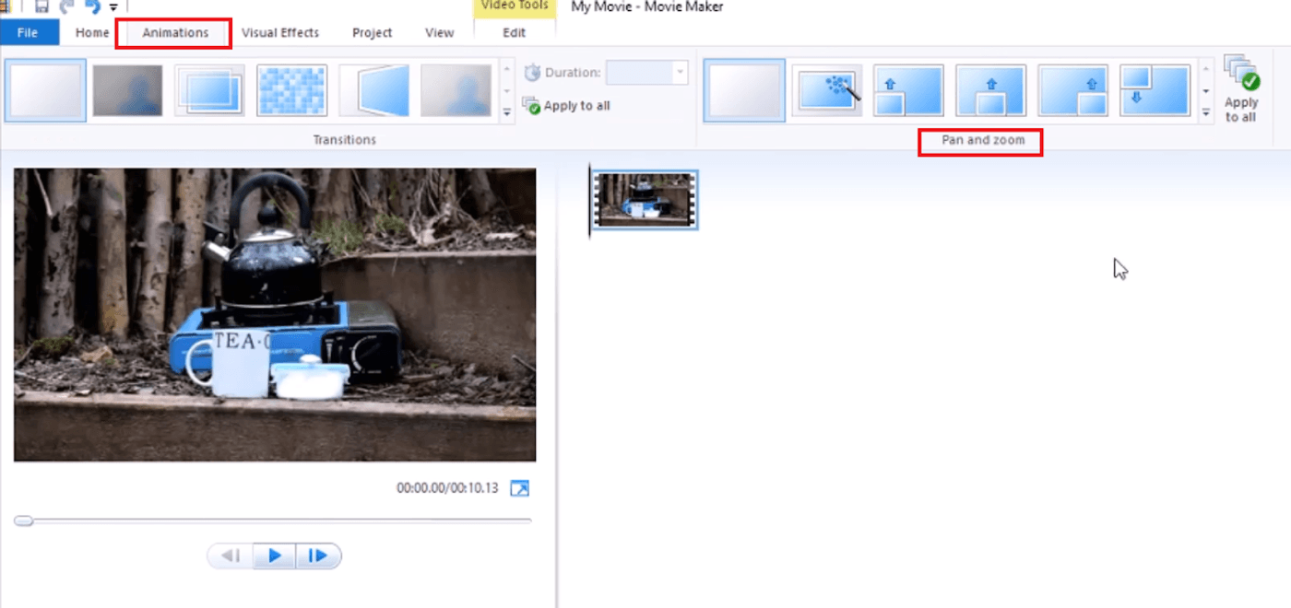Screen dimensions: 1291x608
Task: Switch to the Visual Effects tab
Action: click(280, 32)
